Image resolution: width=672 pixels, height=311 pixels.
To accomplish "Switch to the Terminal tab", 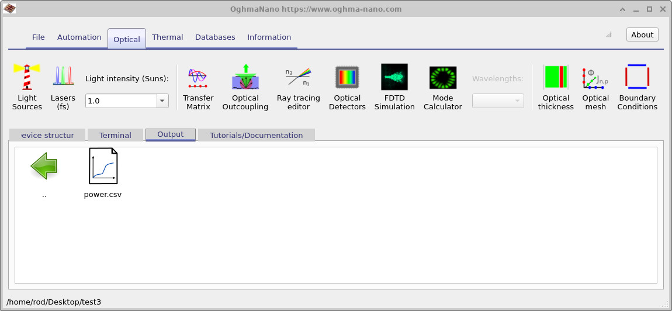I will click(x=115, y=135).
